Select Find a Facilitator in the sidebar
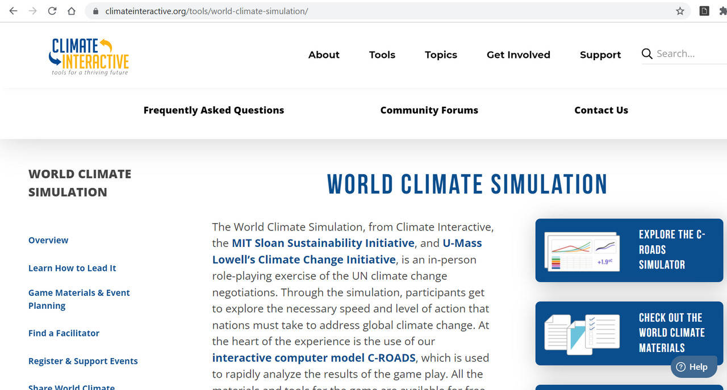727x390 pixels. [64, 333]
